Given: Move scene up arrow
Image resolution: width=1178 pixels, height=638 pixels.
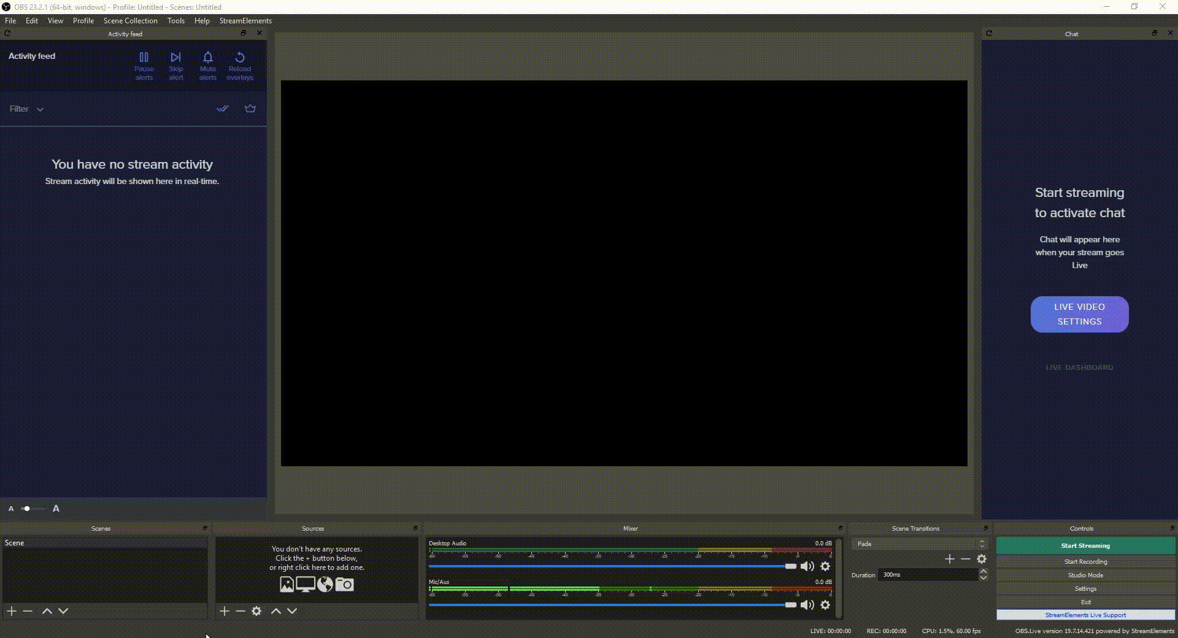Looking at the screenshot, I should coord(47,611).
